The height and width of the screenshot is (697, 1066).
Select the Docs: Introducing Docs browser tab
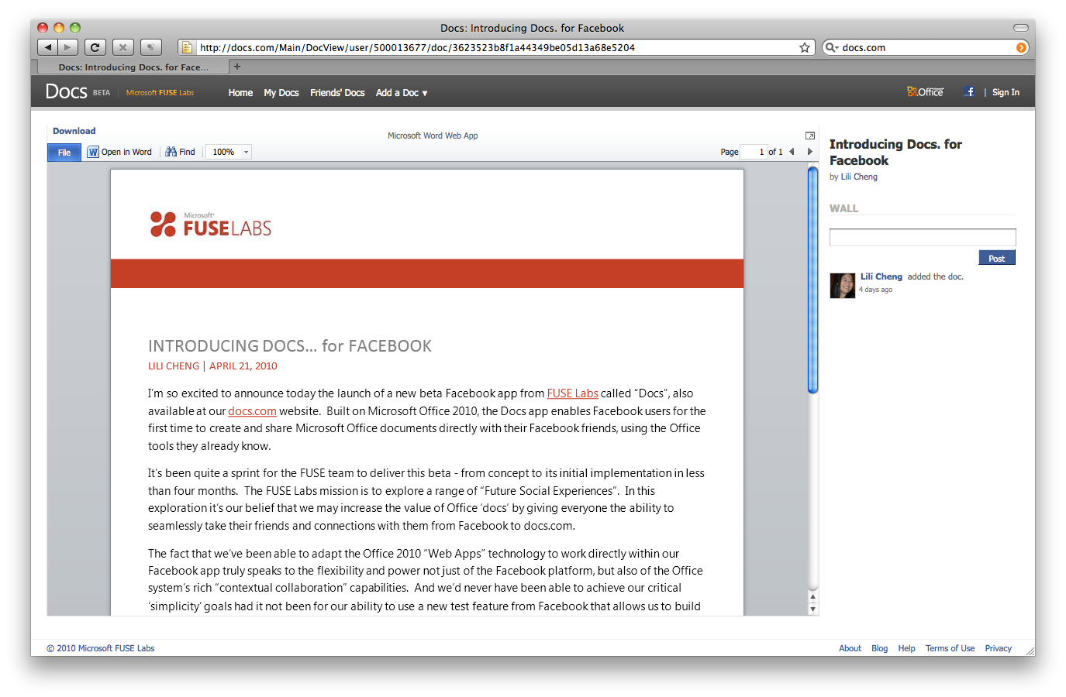pyautogui.click(x=133, y=67)
